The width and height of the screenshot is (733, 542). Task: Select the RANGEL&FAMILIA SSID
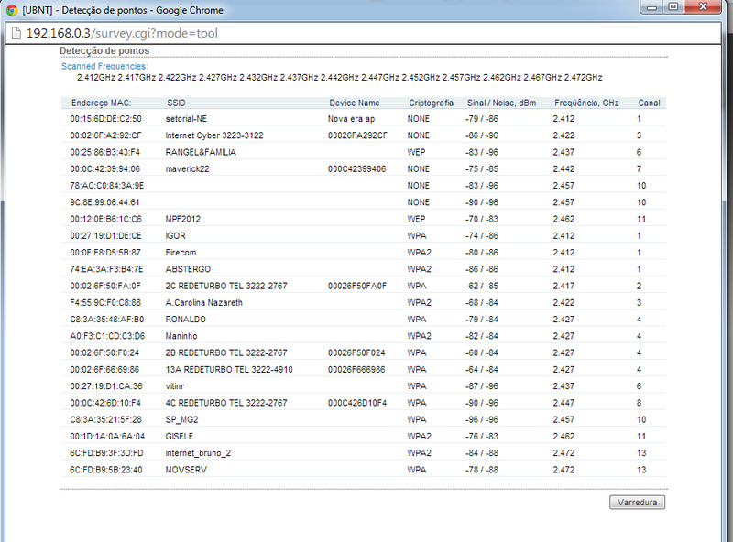point(201,152)
